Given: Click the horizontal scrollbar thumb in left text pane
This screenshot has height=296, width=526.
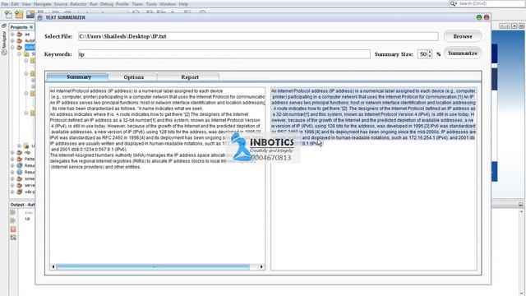Looking at the screenshot, I should pos(153,266).
